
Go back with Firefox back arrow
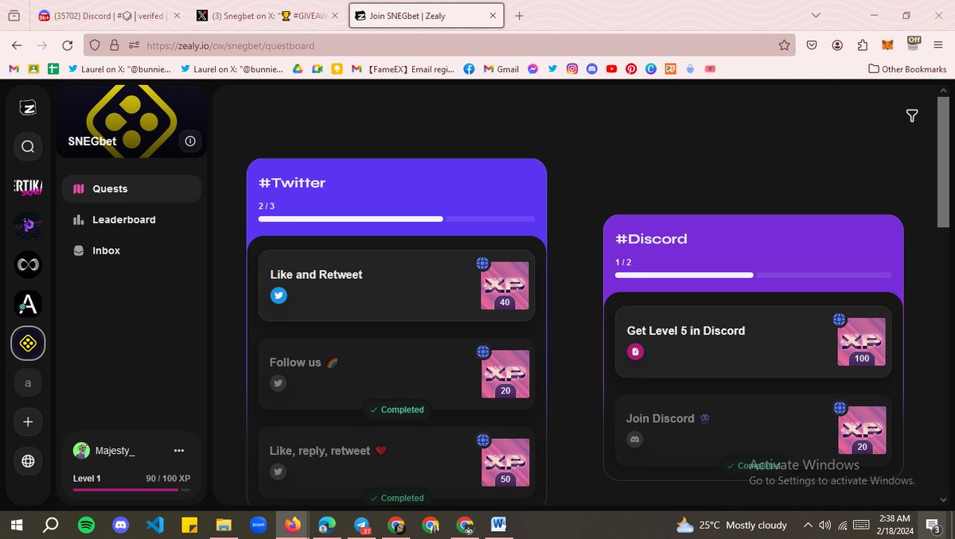click(x=18, y=45)
